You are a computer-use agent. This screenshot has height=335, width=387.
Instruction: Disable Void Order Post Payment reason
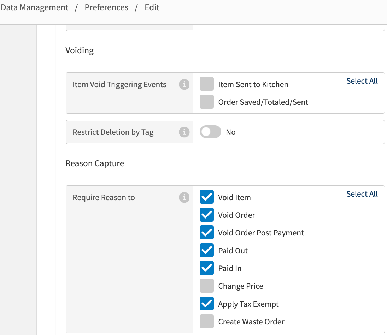click(x=207, y=233)
